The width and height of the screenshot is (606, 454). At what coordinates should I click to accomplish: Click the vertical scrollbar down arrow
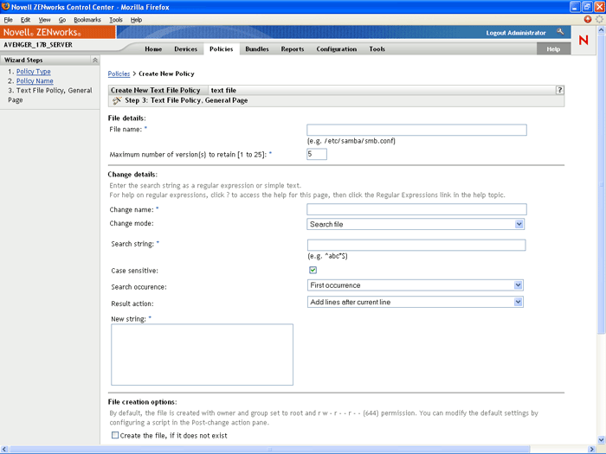601,439
